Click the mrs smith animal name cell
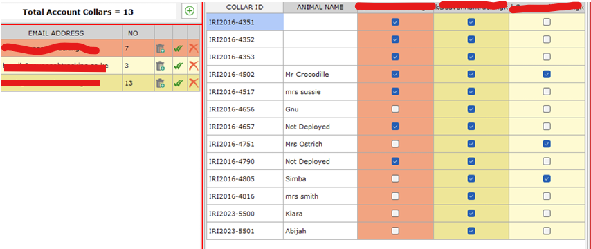The image size is (591, 249). (320, 196)
